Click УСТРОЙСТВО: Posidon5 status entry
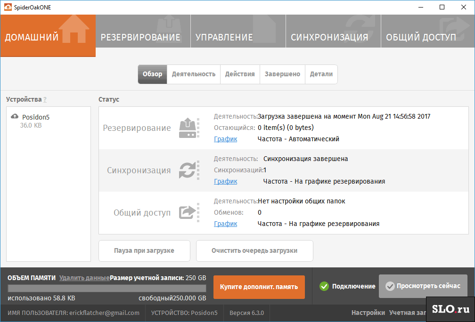 click(x=184, y=313)
